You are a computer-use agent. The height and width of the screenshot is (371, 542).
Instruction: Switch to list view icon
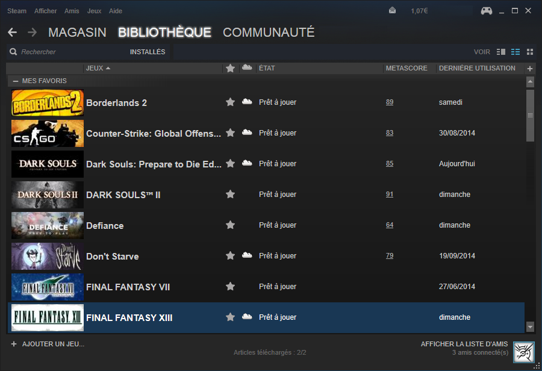pyautogui.click(x=516, y=52)
